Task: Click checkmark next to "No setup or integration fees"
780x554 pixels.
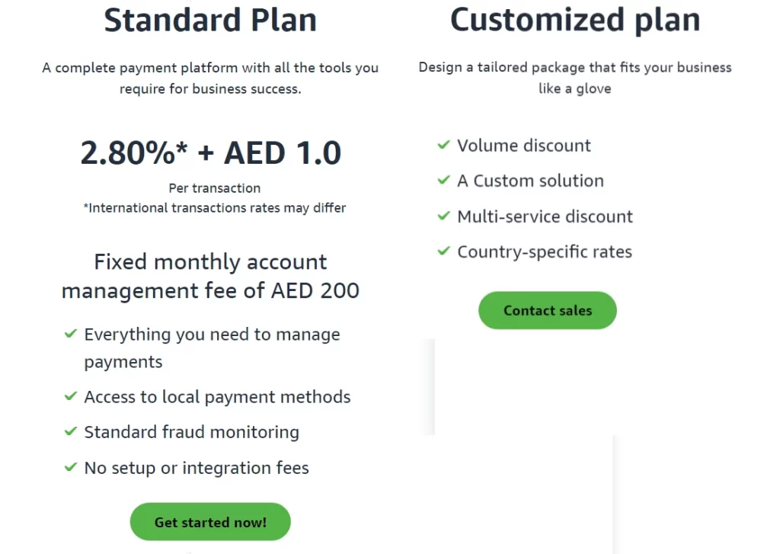Action: click(x=71, y=466)
